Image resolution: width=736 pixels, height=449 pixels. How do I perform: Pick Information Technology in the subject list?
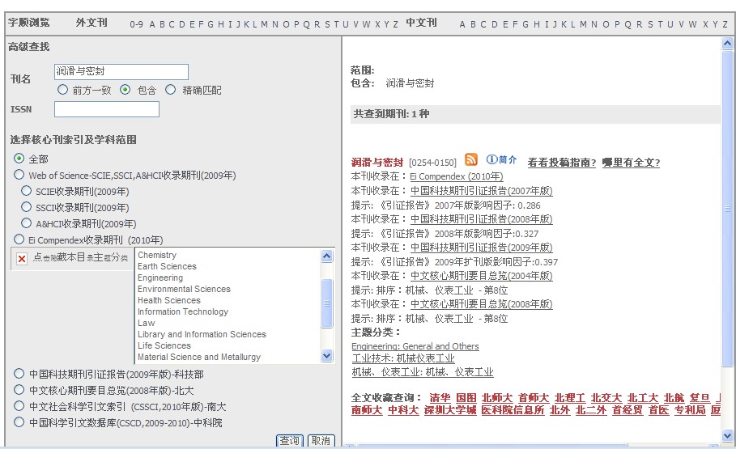click(183, 311)
